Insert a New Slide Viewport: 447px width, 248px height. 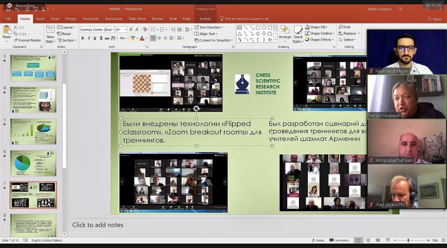[x=49, y=32]
